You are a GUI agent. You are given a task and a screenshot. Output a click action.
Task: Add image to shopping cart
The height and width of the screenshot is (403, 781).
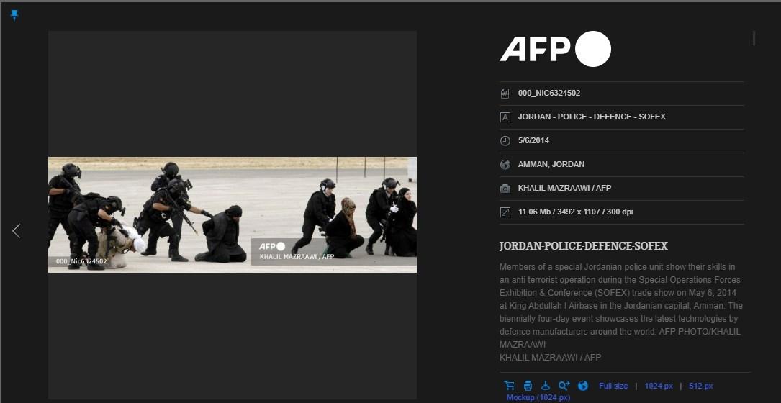(x=509, y=386)
